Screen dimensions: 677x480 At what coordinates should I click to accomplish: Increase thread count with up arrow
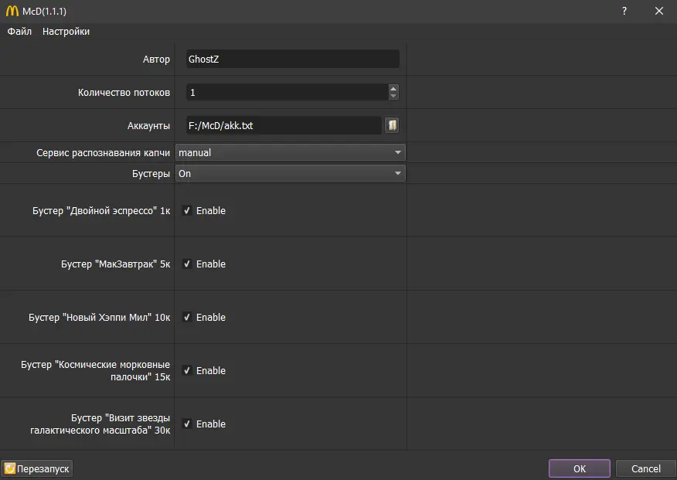pyautogui.click(x=393, y=88)
